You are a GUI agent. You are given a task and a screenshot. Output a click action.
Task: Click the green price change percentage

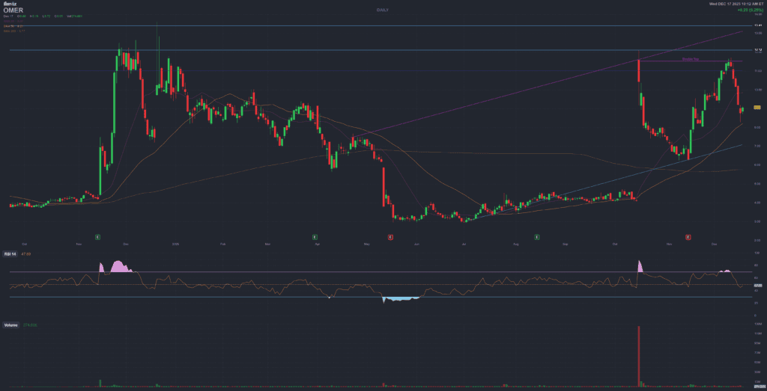750,10
